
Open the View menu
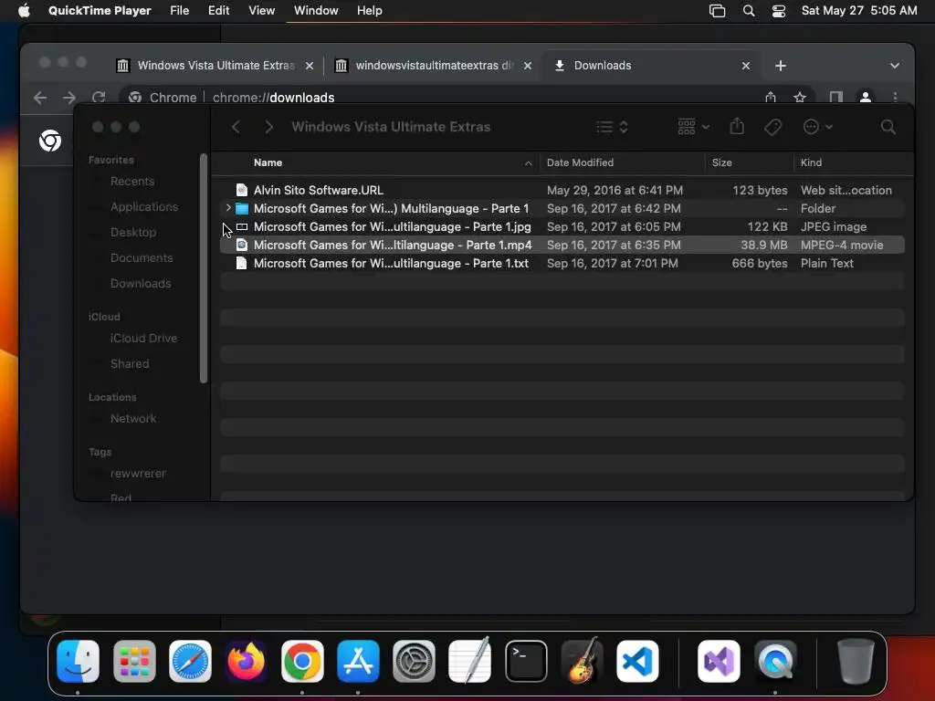(262, 11)
